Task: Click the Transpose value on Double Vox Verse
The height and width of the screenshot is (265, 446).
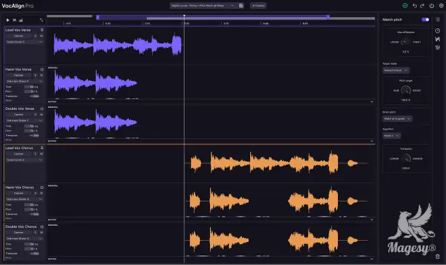Action: point(34,136)
